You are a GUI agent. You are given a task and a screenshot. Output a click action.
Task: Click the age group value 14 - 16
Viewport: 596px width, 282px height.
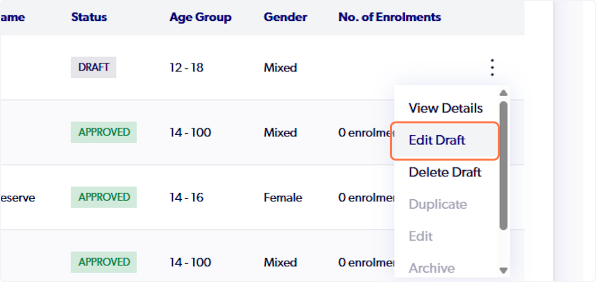(x=186, y=198)
